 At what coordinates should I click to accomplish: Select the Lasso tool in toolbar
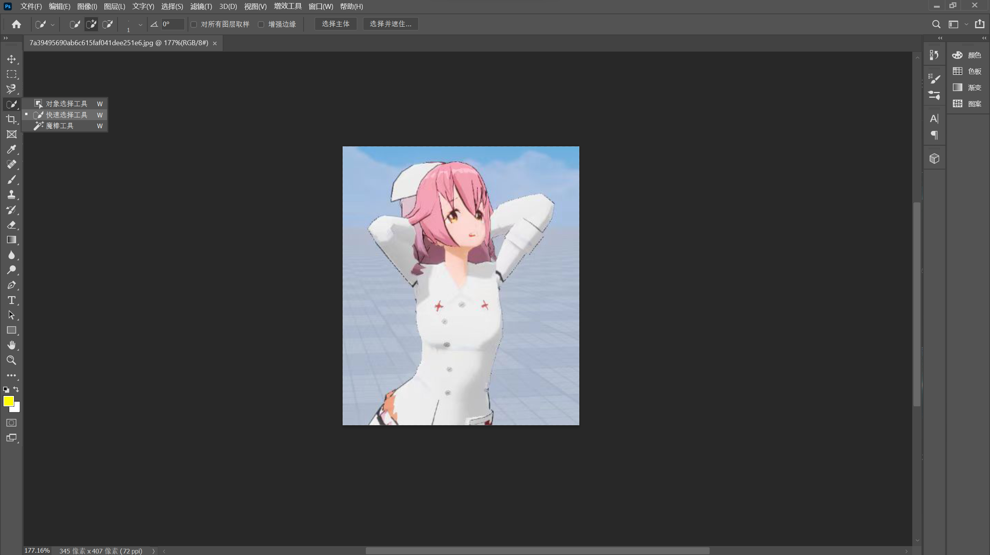point(11,89)
